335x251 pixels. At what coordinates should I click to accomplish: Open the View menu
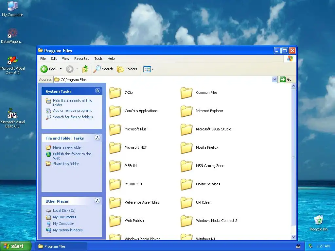65,59
